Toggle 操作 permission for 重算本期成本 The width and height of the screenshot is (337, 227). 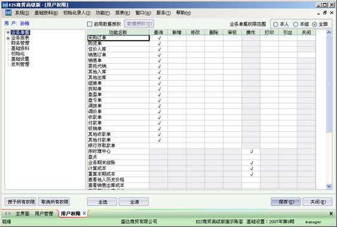coord(251,174)
